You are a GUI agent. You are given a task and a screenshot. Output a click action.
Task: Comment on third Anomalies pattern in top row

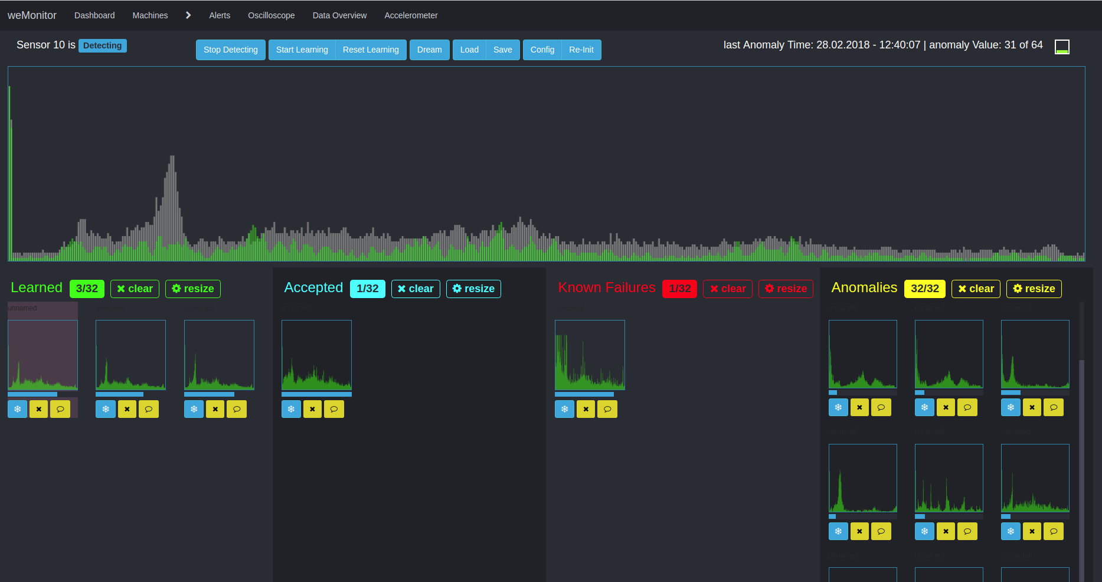coord(1054,407)
